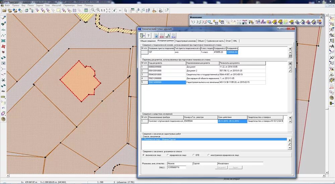Click the printer icon in main toolbar
335x184 pixels.
(161, 10)
